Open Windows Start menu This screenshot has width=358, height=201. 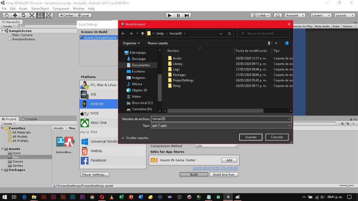coord(5,197)
